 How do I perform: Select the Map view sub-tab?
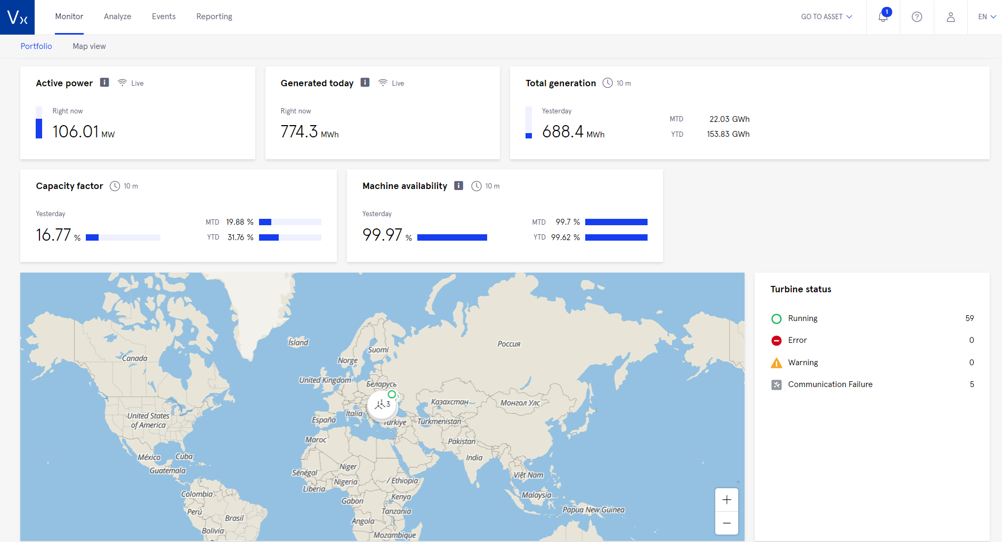89,46
